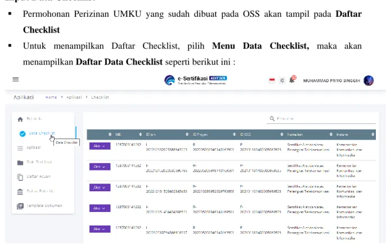Viewport: 386px width, 244px height.
Task: Click the search magnifier icon
Action: point(272,119)
